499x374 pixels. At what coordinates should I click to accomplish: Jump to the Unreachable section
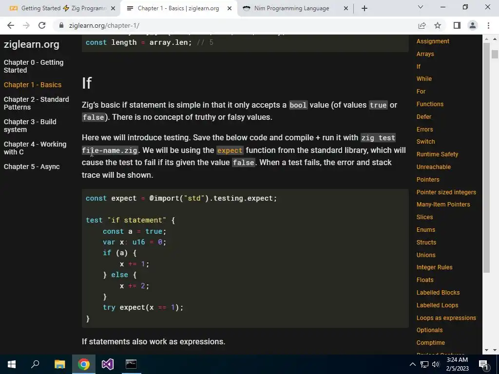[433, 167]
